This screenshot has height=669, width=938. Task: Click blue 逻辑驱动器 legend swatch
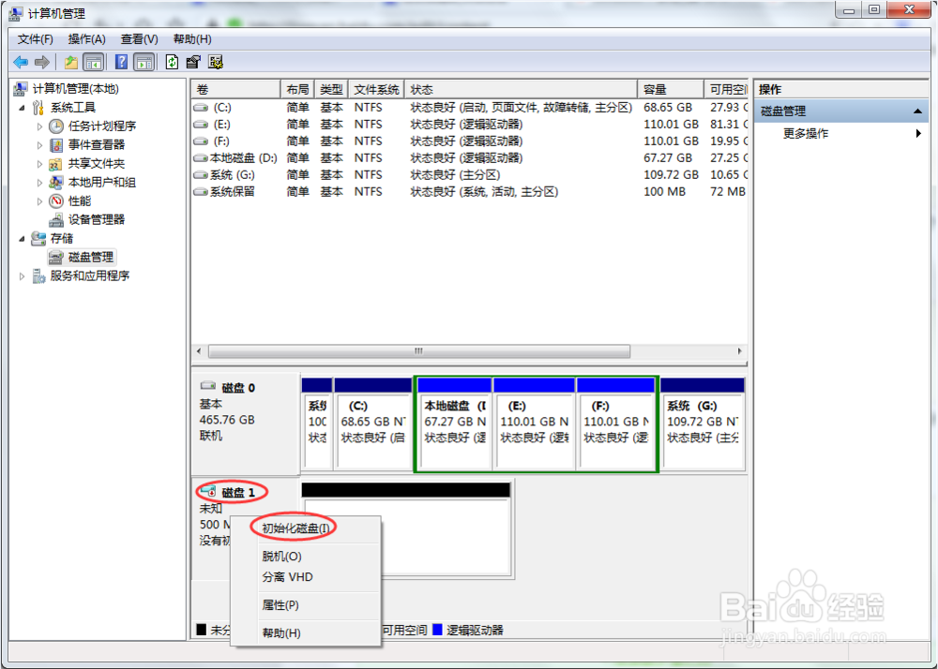tap(437, 630)
